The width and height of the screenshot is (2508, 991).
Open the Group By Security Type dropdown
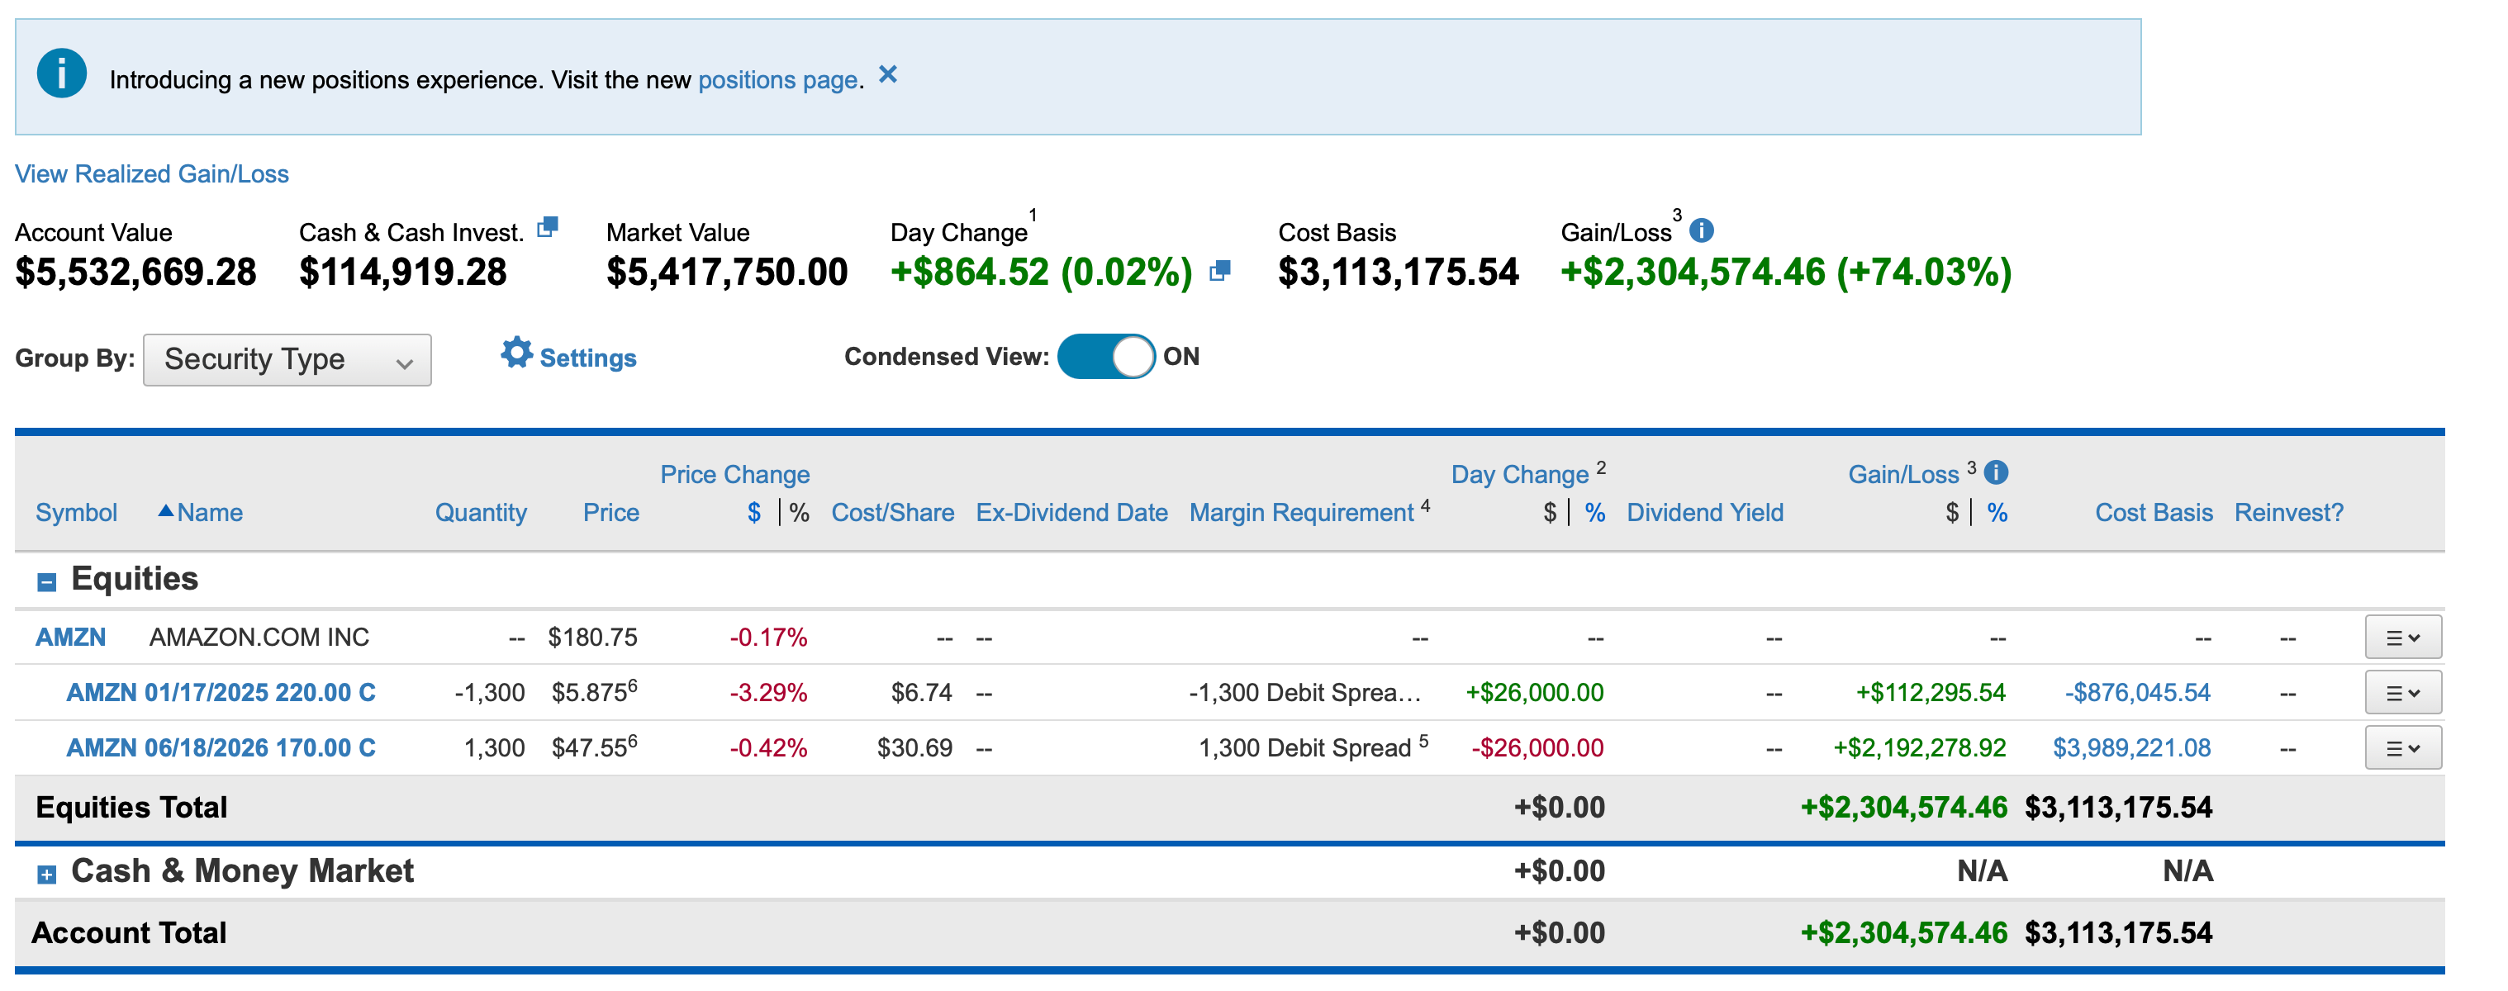click(287, 360)
